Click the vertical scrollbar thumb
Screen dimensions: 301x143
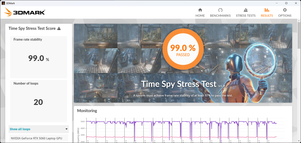pos(299,36)
